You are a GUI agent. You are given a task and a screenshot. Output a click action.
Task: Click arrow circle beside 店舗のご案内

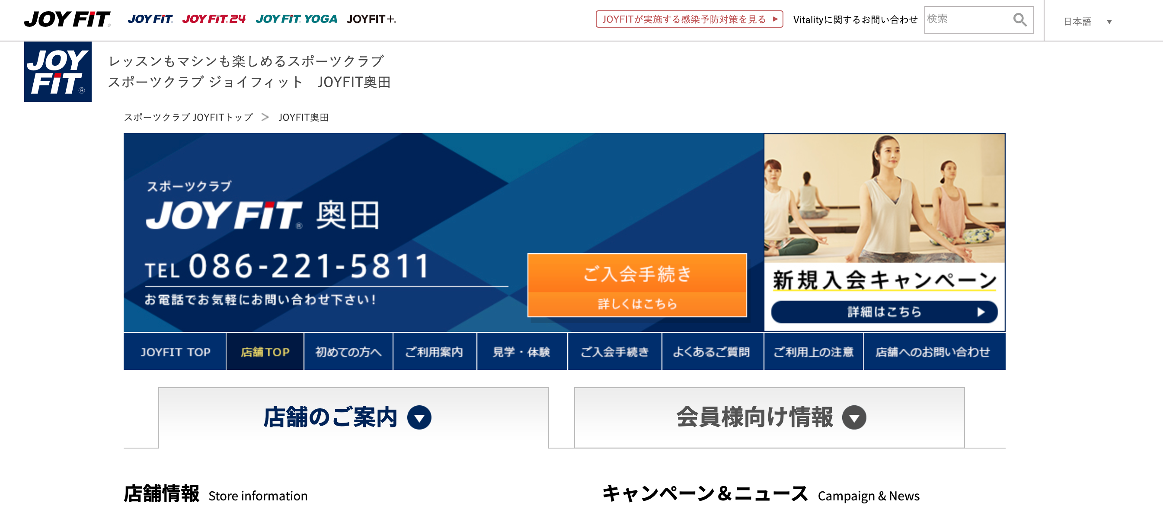point(419,417)
